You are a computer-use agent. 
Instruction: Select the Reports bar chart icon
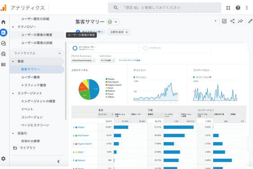4,32
